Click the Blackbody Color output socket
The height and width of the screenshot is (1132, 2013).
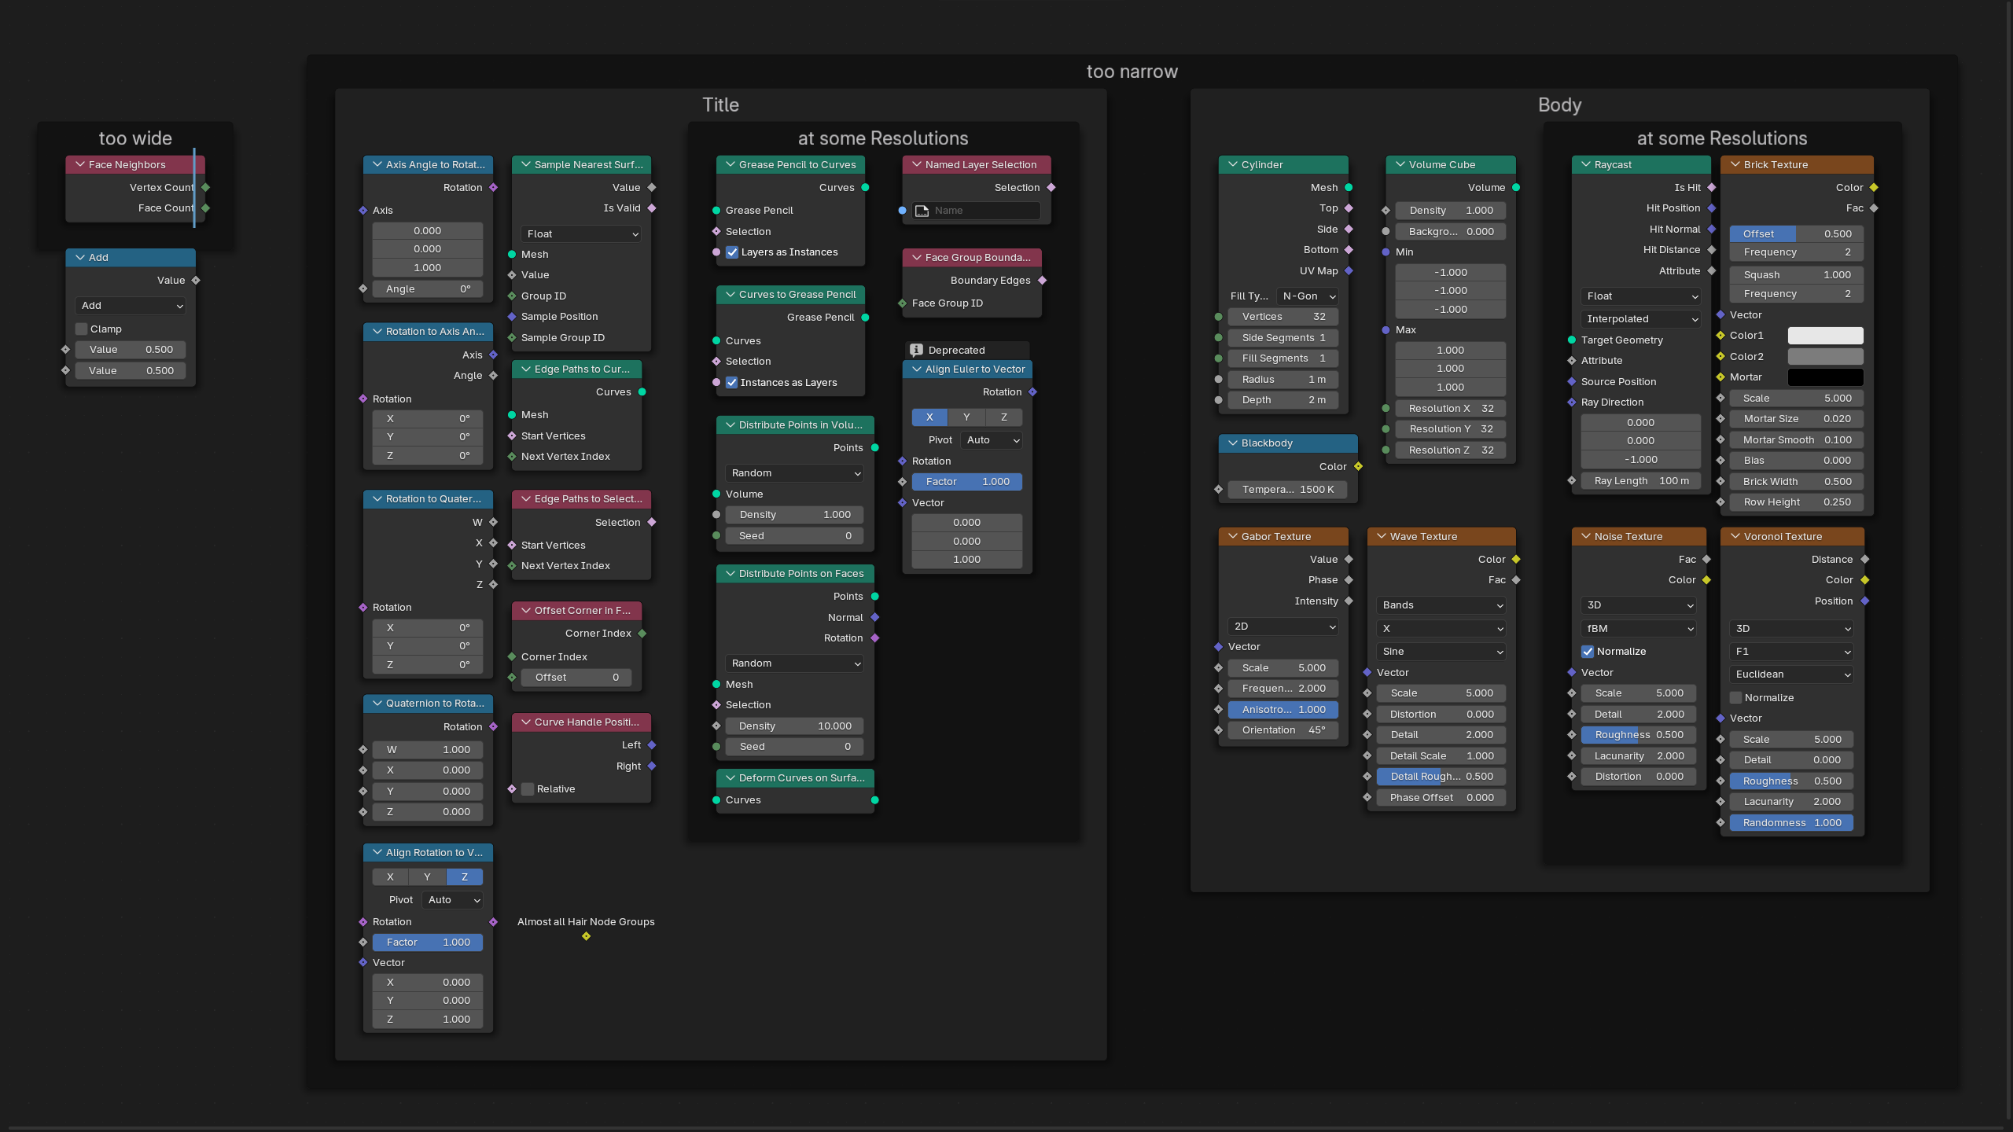pyautogui.click(x=1359, y=467)
